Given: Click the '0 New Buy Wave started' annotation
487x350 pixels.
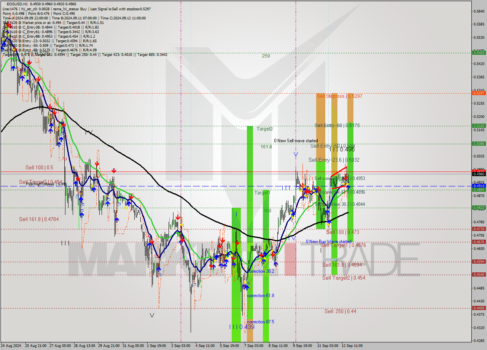Looking at the screenshot, I should point(329,242).
